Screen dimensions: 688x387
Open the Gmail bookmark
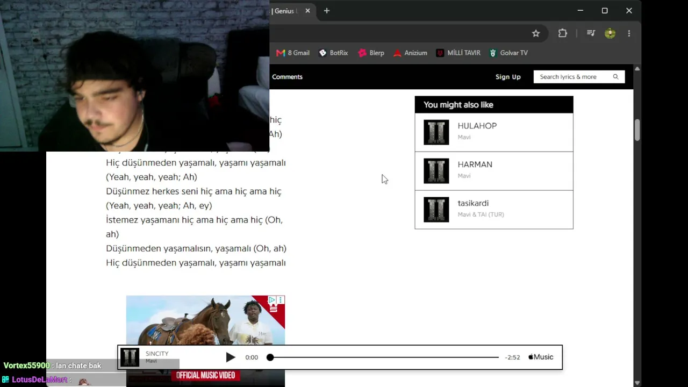pos(293,53)
